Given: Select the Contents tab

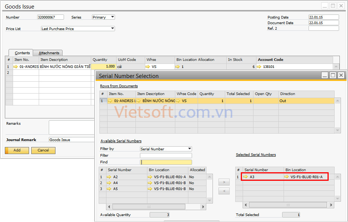Looking at the screenshot, I should click(22, 53).
